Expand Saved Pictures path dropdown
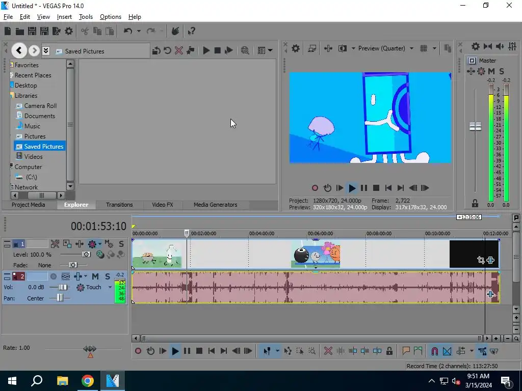This screenshot has width=522, height=391. coord(46,50)
